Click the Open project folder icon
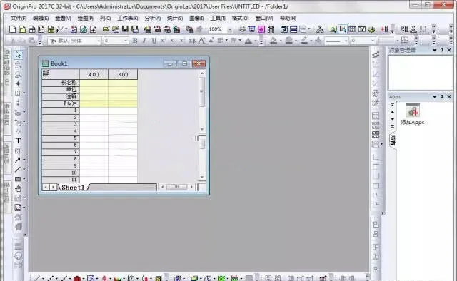The image size is (457, 281). 106,29
